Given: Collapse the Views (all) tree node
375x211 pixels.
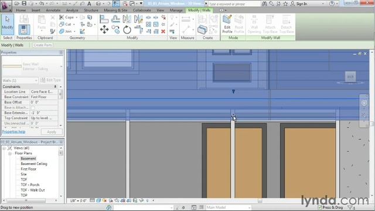Looking at the screenshot, I should click(x=4, y=148).
